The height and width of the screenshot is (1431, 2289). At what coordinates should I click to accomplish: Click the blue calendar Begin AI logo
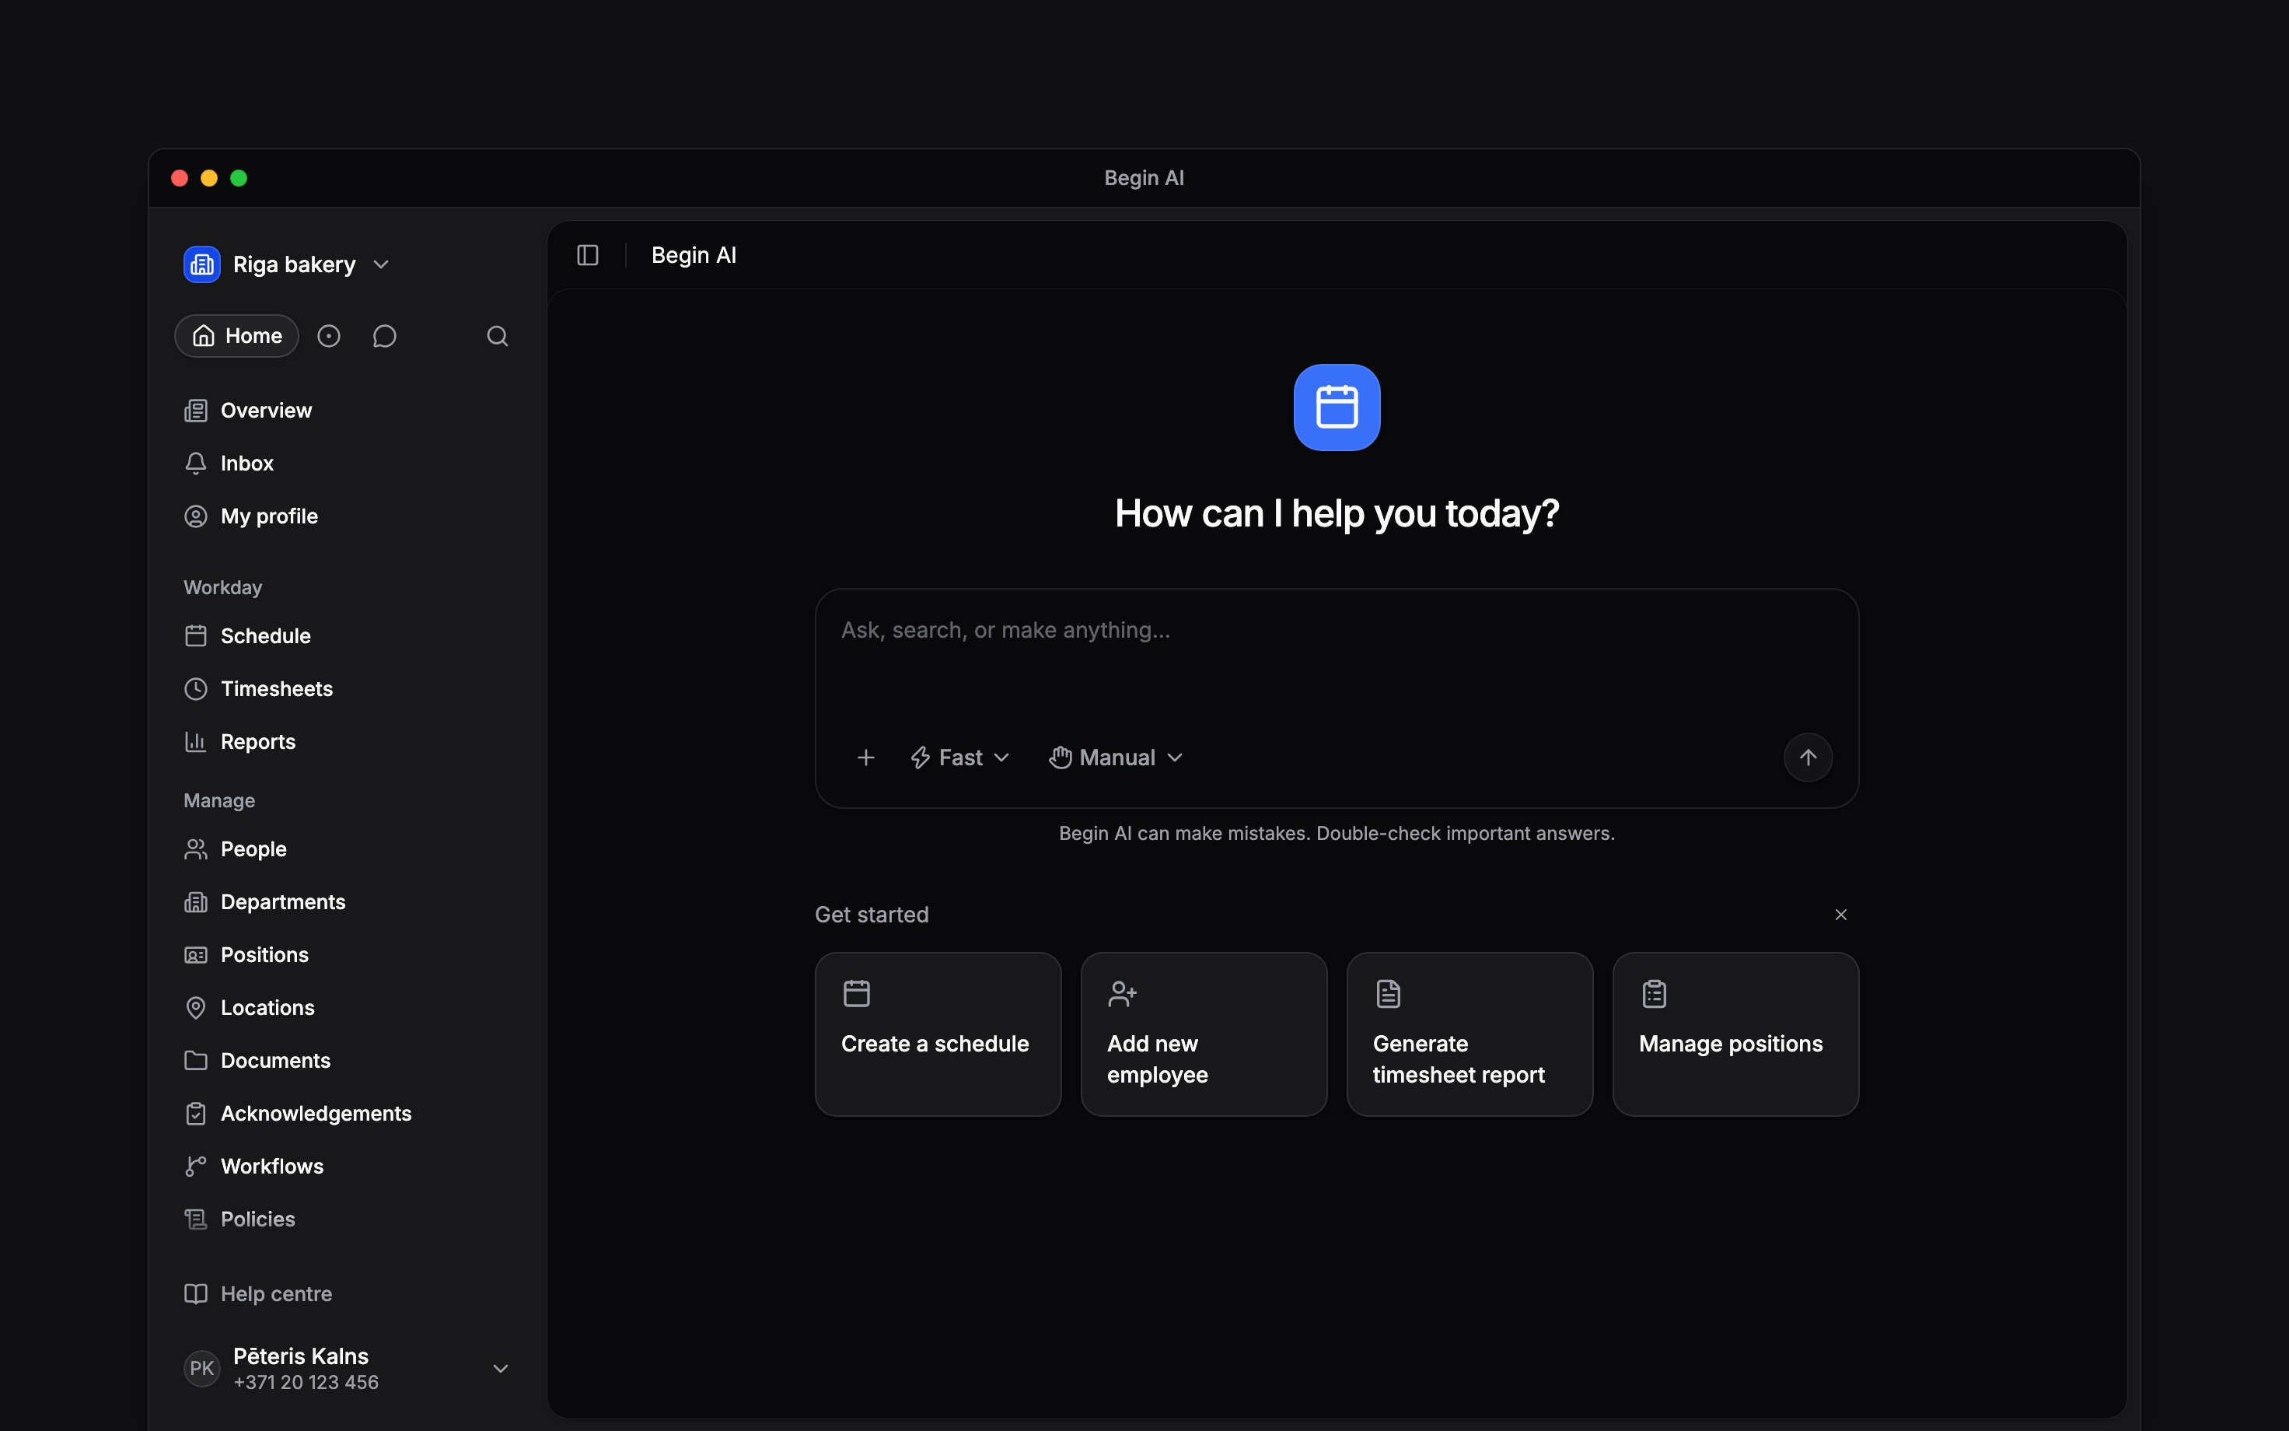pyautogui.click(x=1337, y=407)
